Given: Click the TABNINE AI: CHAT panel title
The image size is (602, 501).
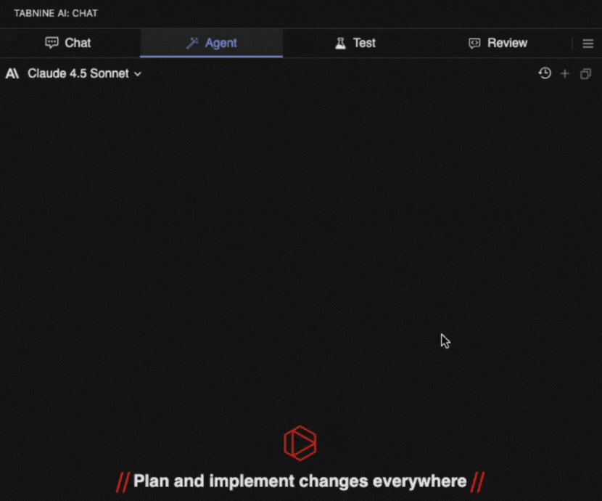Looking at the screenshot, I should 56,14.
